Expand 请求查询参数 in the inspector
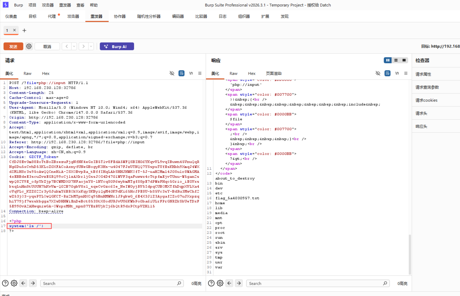 pyautogui.click(x=436, y=87)
